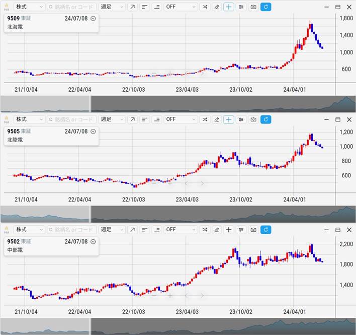The height and width of the screenshot is (335, 356).
Task: Click the stock name search field in top chart
Action: pyautogui.click(x=71, y=7)
